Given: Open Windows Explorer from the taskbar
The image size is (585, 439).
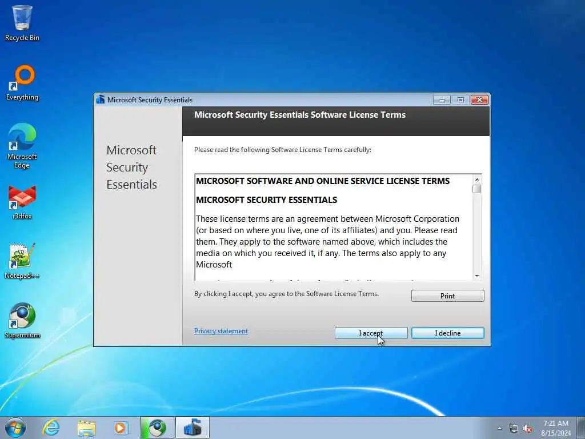Looking at the screenshot, I should point(86,428).
